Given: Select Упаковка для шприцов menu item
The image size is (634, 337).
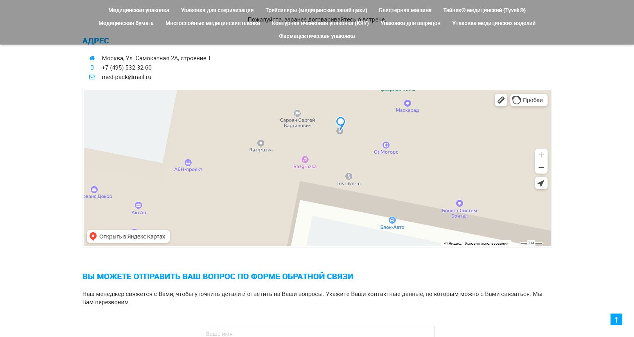Looking at the screenshot, I should pos(410,23).
